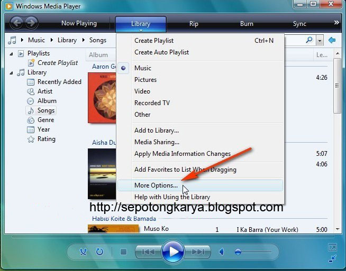Click Habib Koite & Bamada artist link
This screenshot has width=346, height=271.
click(124, 219)
